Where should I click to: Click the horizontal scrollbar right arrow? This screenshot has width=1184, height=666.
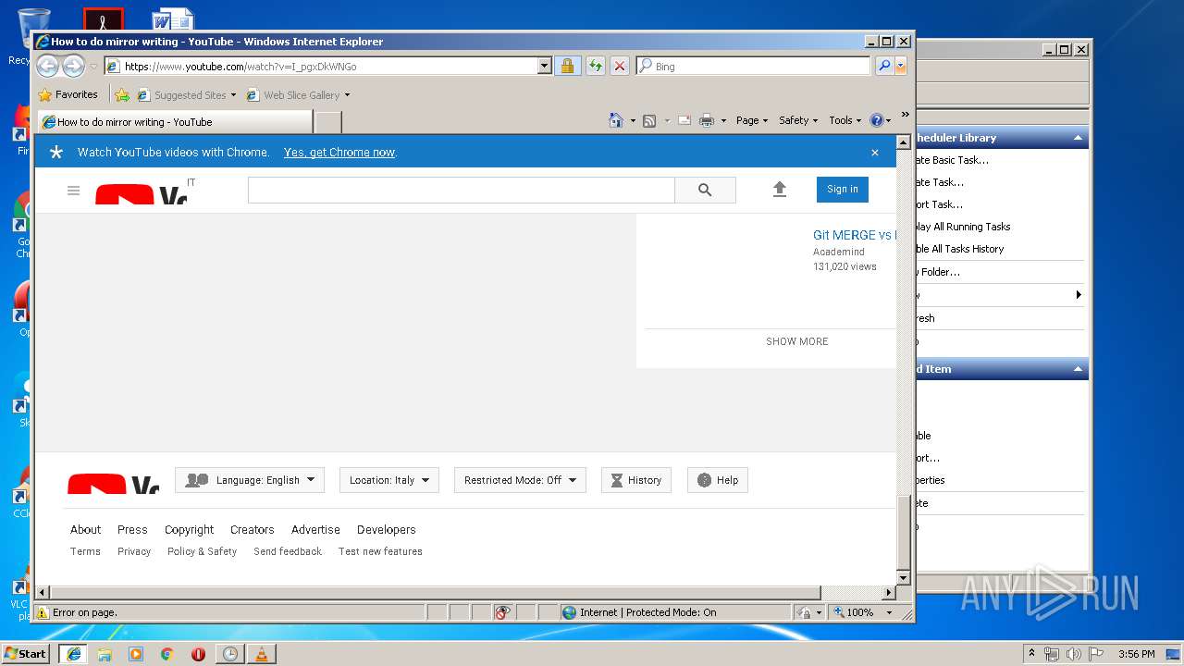(x=889, y=592)
